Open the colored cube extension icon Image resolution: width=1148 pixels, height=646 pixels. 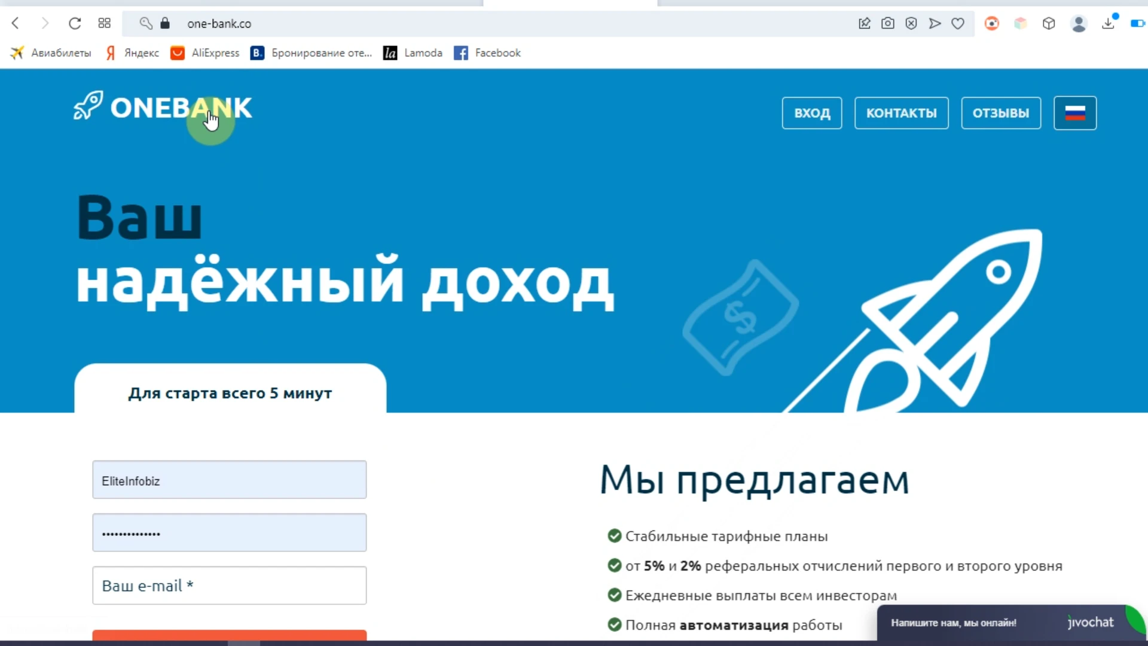pyautogui.click(x=1021, y=23)
